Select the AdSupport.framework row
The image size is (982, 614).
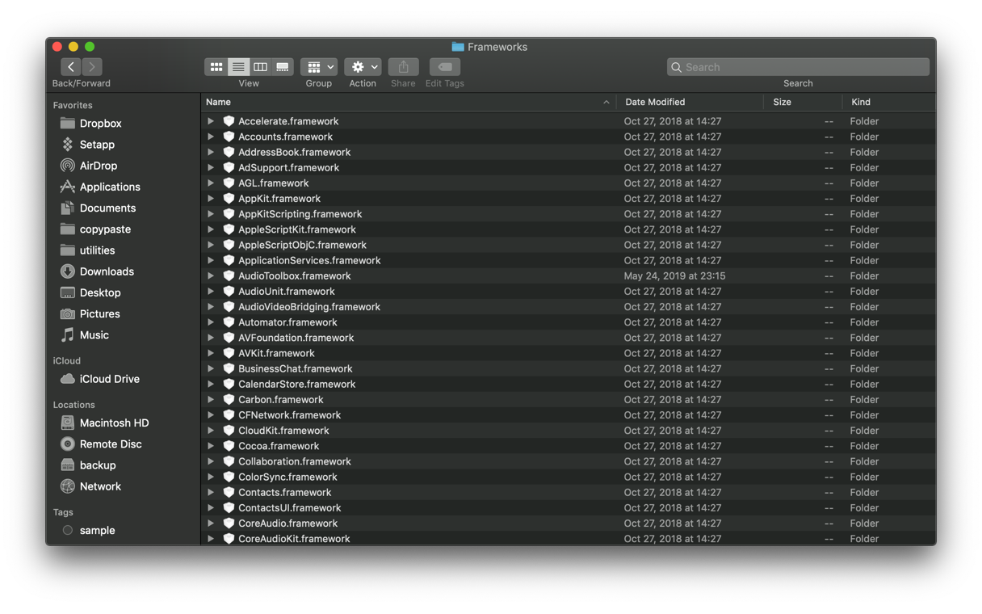pyautogui.click(x=569, y=167)
